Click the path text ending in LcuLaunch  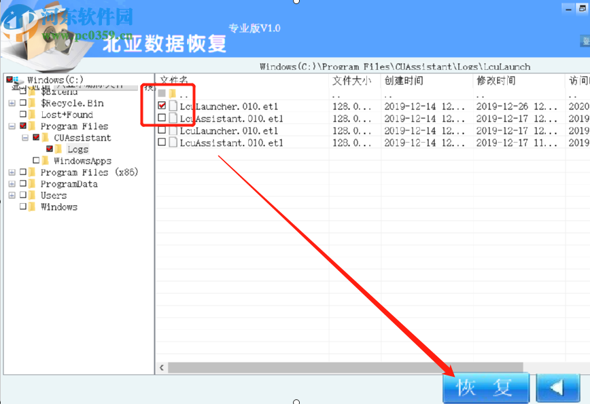click(x=395, y=67)
